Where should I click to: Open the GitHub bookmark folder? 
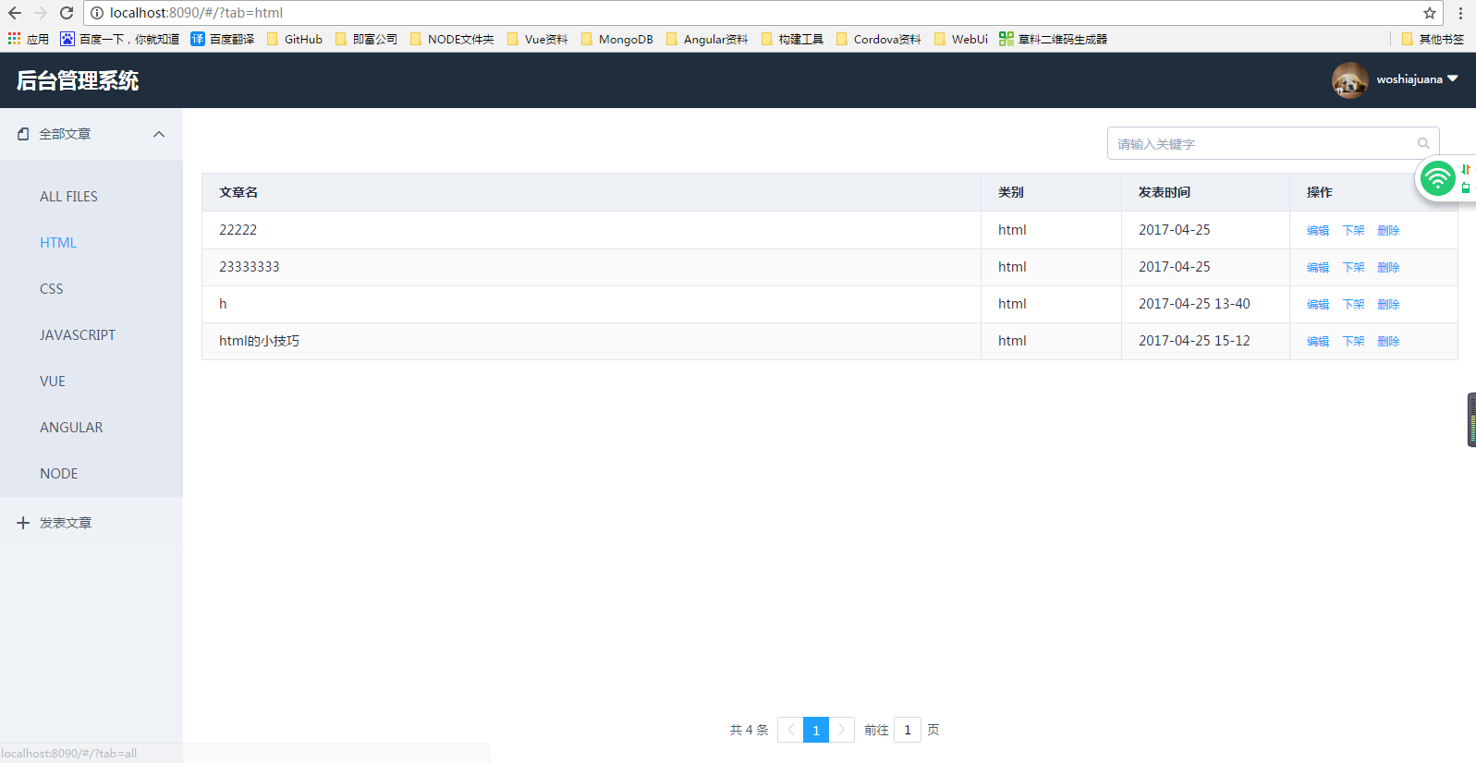295,39
